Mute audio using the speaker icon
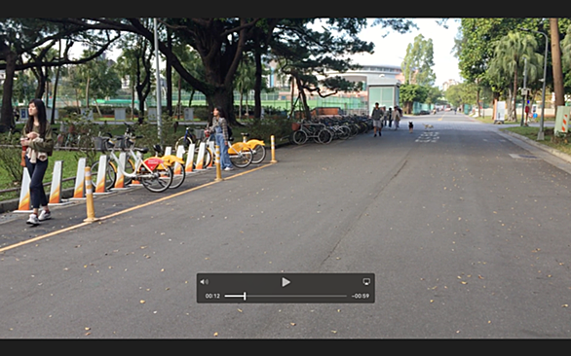The height and width of the screenshot is (356, 571). tap(205, 282)
